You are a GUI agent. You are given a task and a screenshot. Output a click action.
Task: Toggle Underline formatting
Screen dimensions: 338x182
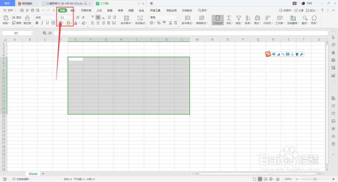(x=47, y=23)
